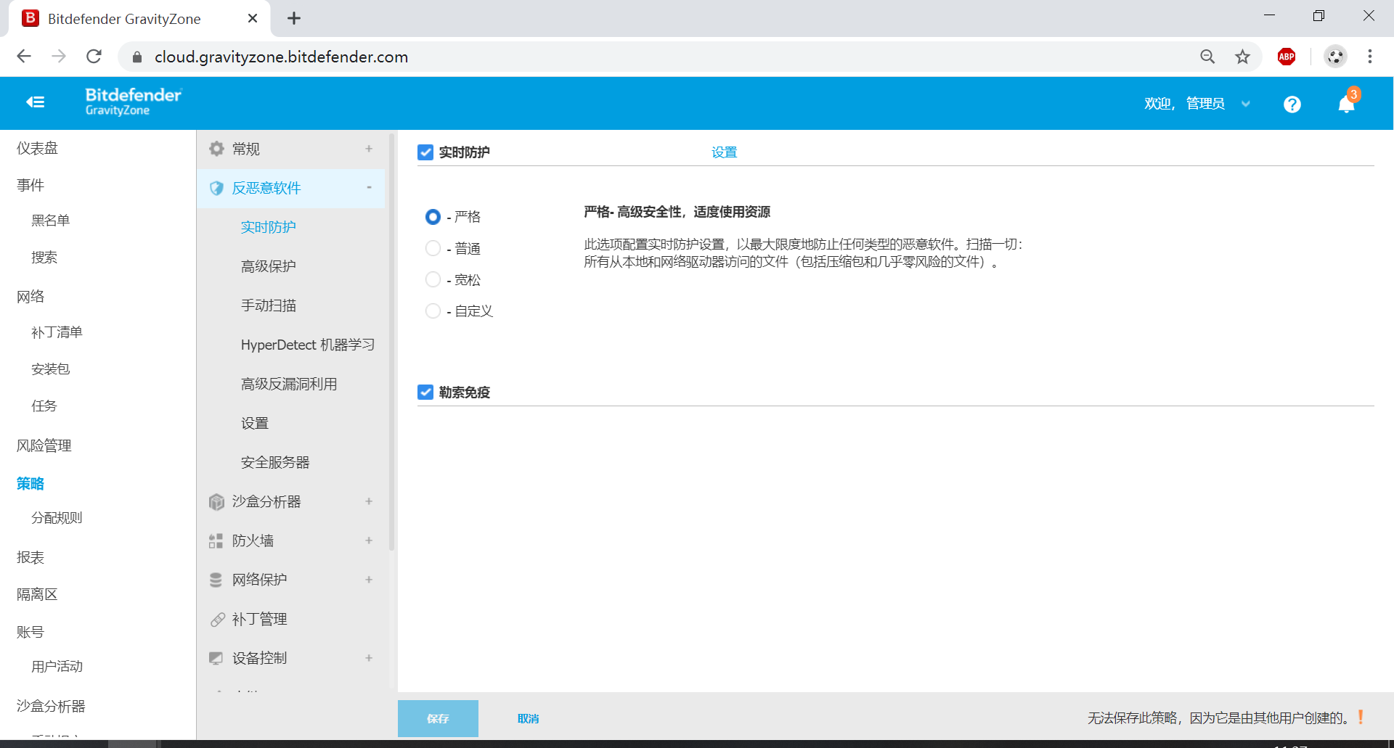Collapse the left sidebar menu icon
Viewport: 1394px width, 748px height.
tap(35, 102)
